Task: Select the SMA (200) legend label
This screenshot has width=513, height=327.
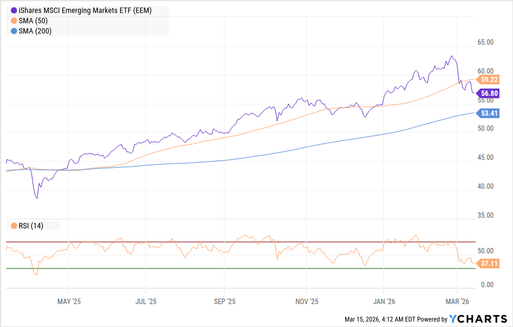Action: click(x=35, y=31)
